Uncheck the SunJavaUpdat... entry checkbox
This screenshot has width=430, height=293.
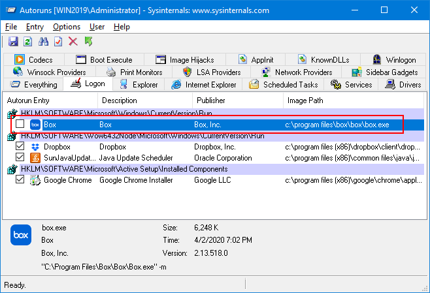20,157
